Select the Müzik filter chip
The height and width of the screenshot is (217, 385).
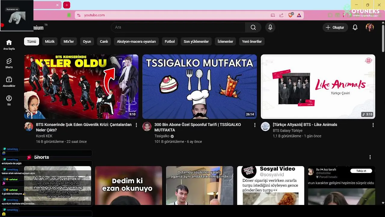click(50, 42)
